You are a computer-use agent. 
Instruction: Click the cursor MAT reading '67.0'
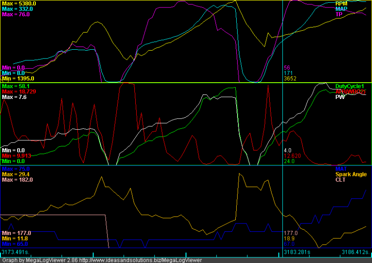pos(289,244)
